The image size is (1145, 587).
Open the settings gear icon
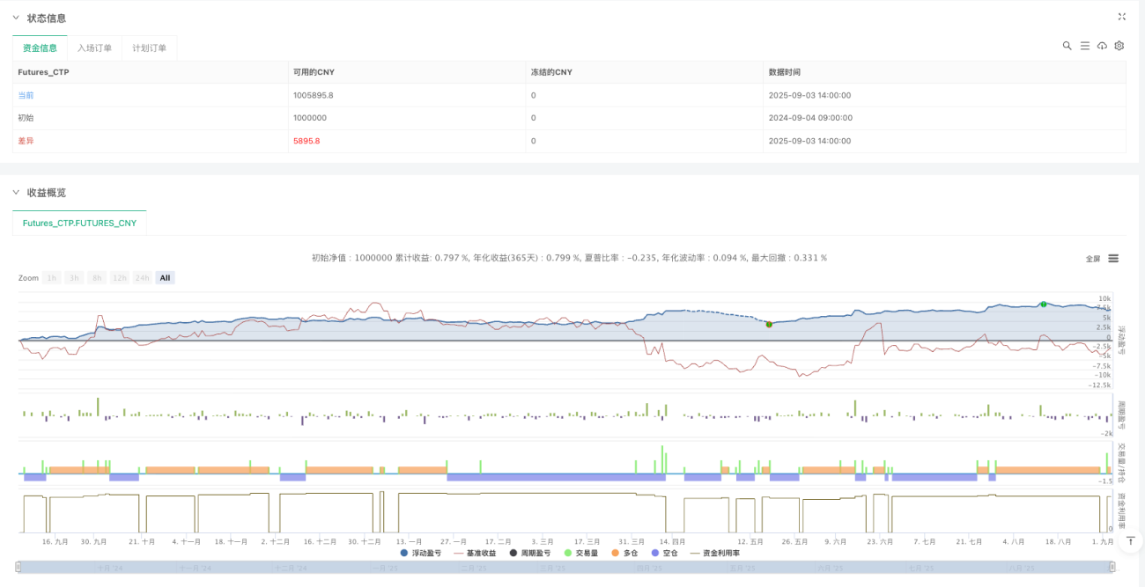click(x=1119, y=46)
